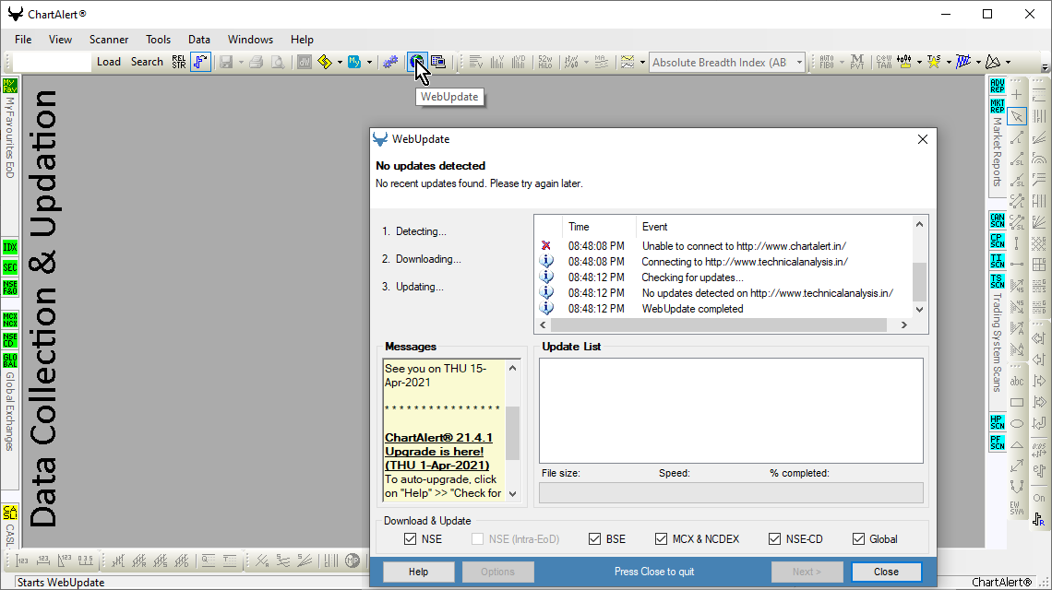
Task: Open the Scanner menu
Action: pyautogui.click(x=109, y=40)
